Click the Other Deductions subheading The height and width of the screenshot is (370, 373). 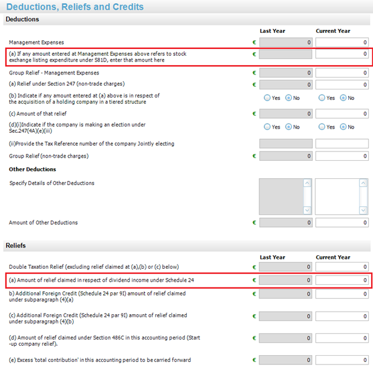[x=32, y=169]
